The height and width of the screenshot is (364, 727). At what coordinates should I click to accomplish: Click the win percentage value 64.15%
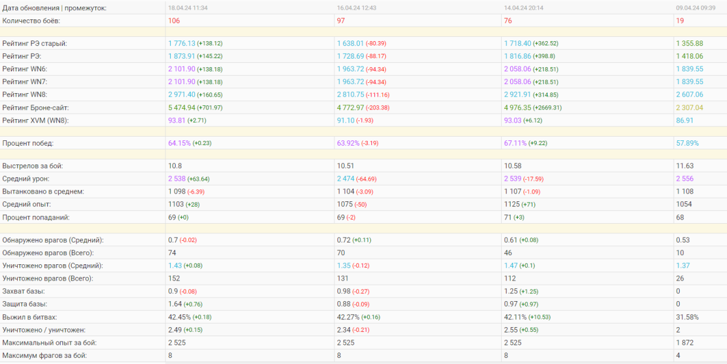coord(179,143)
